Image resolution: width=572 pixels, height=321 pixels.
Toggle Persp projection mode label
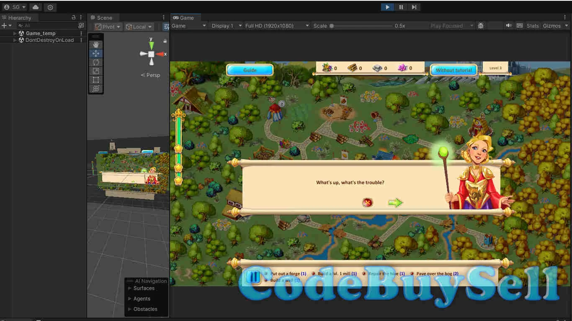[x=151, y=75]
